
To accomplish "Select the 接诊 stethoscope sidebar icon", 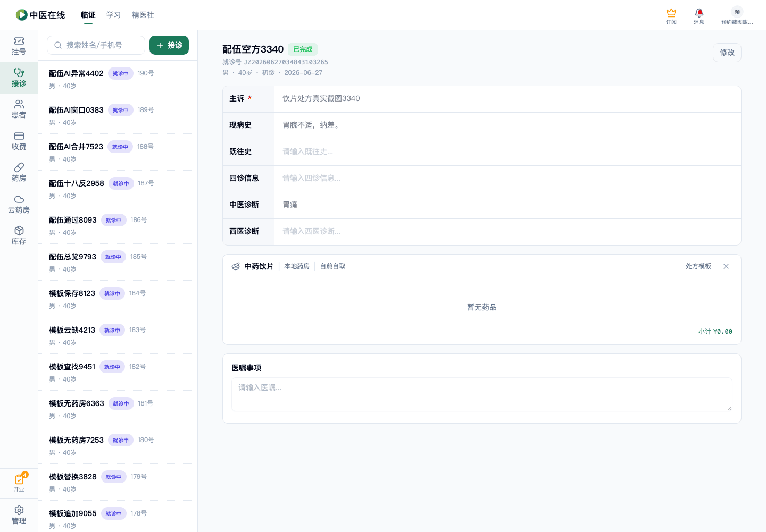I will 19,78.
